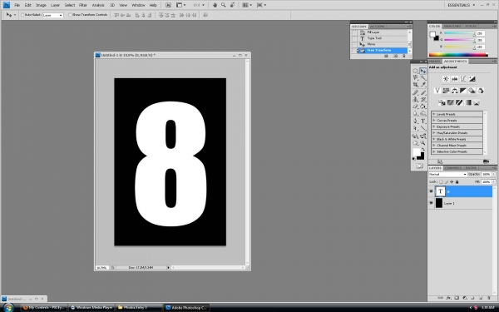This screenshot has width=499, height=312.
Task: Switch to the Actions tab
Action: pos(378,27)
